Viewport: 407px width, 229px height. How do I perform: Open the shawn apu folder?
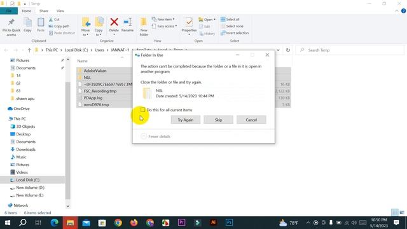click(25, 99)
